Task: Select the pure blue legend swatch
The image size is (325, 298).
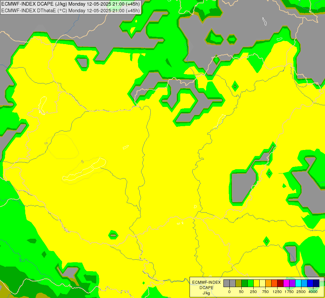Action: pyautogui.click(x=310, y=283)
